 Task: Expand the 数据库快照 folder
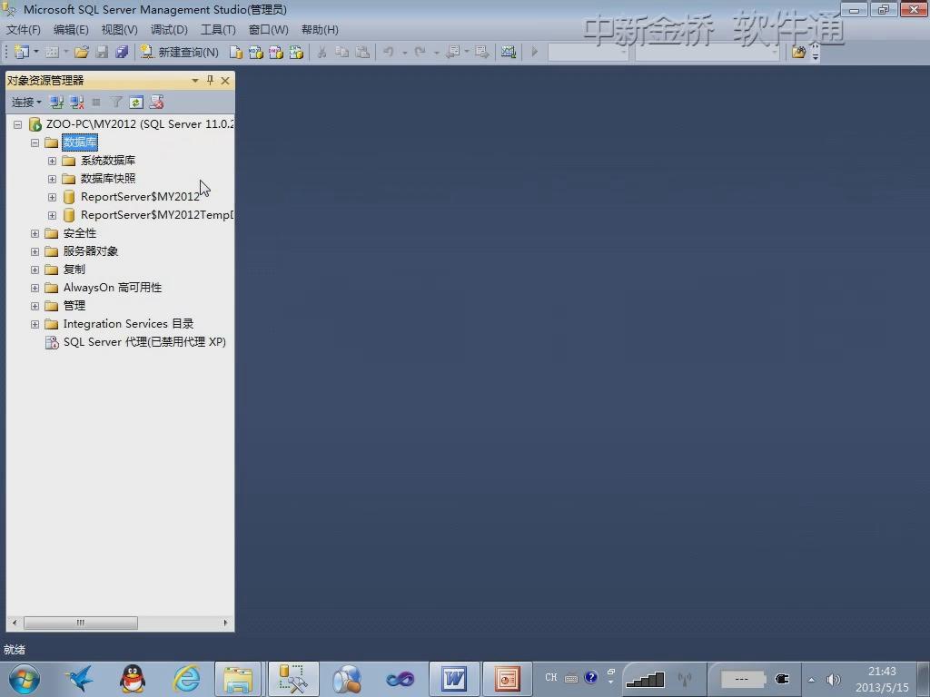(52, 179)
